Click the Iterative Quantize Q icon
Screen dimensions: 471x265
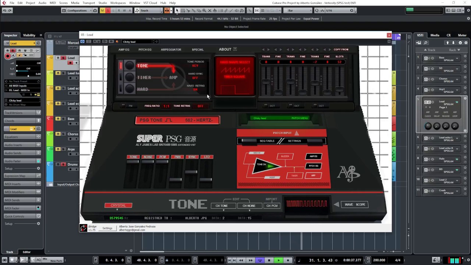(x=318, y=10)
